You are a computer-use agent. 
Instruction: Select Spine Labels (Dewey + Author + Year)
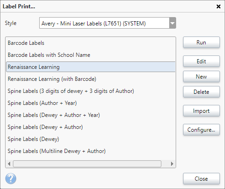pyautogui.click(x=91, y=115)
